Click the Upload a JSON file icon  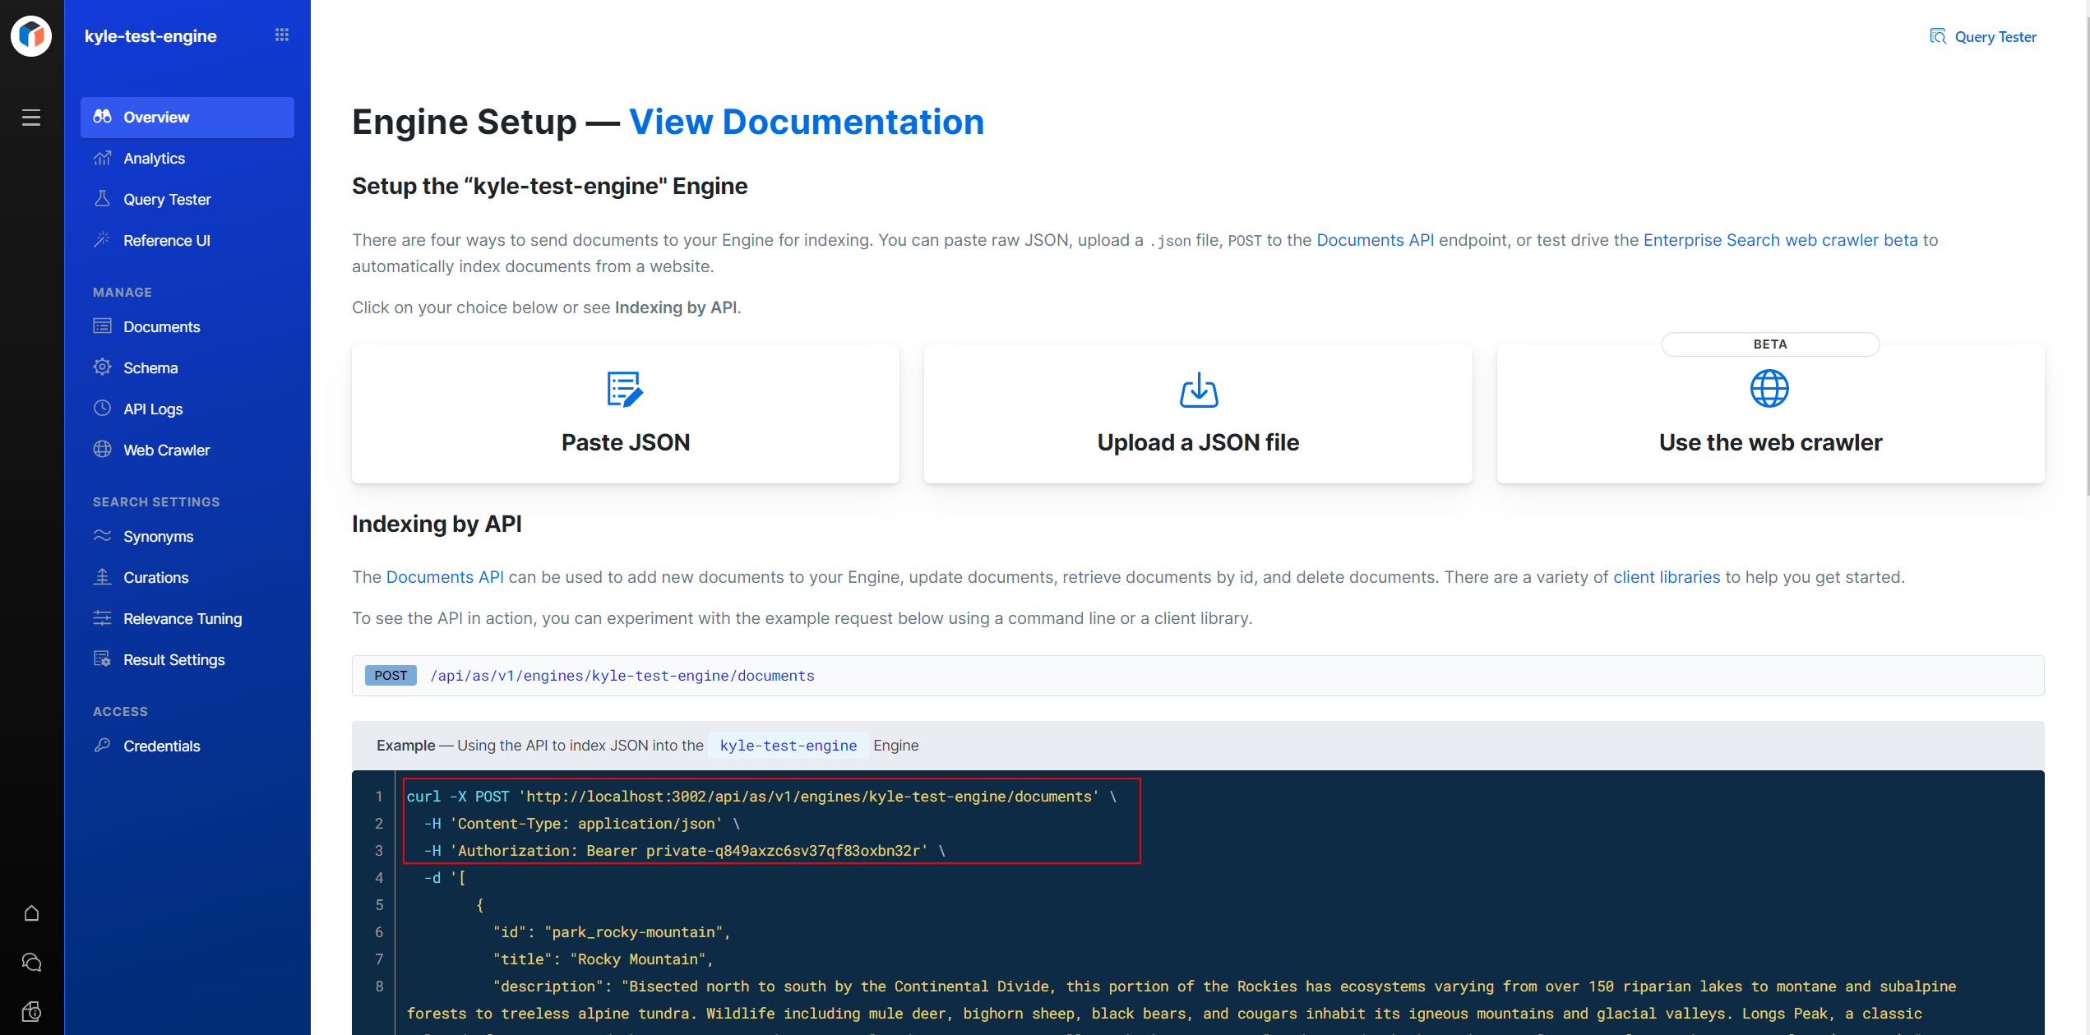[x=1198, y=389]
